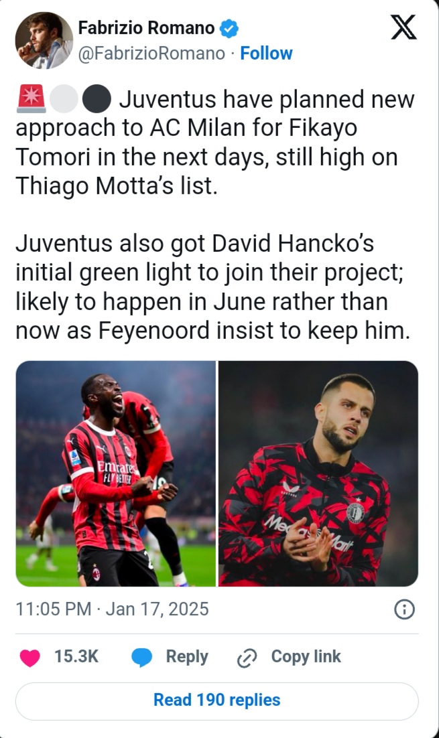Click the blue reply bubble icon

tap(141, 658)
